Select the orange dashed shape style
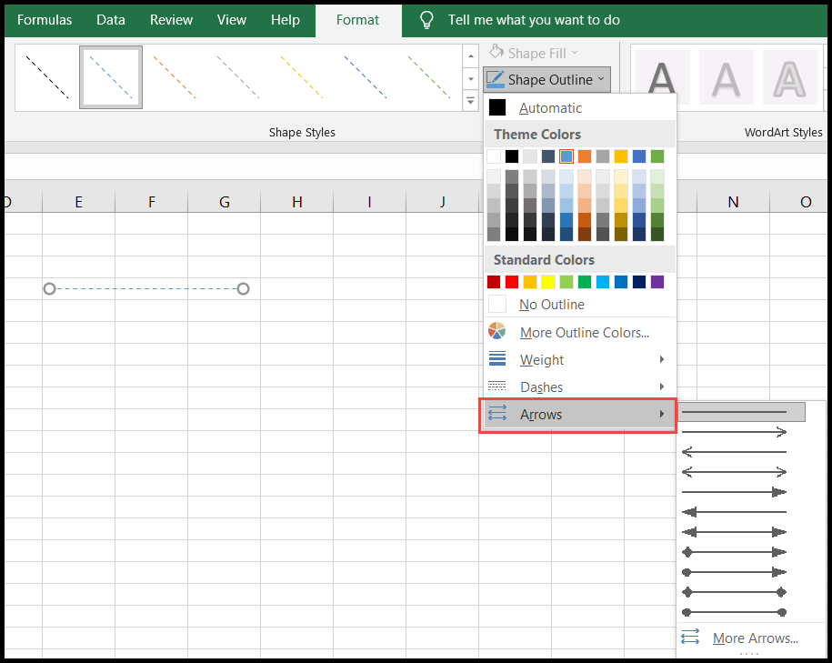This screenshot has height=663, width=832. [175, 79]
